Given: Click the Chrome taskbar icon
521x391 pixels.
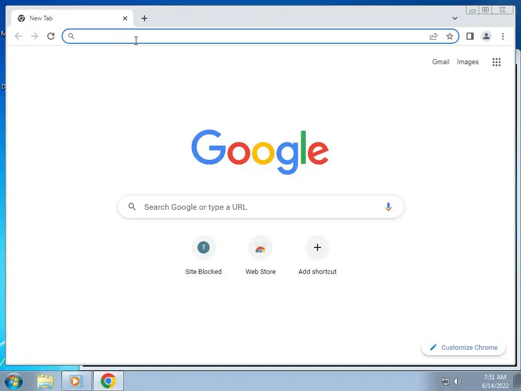Looking at the screenshot, I should click(x=108, y=381).
